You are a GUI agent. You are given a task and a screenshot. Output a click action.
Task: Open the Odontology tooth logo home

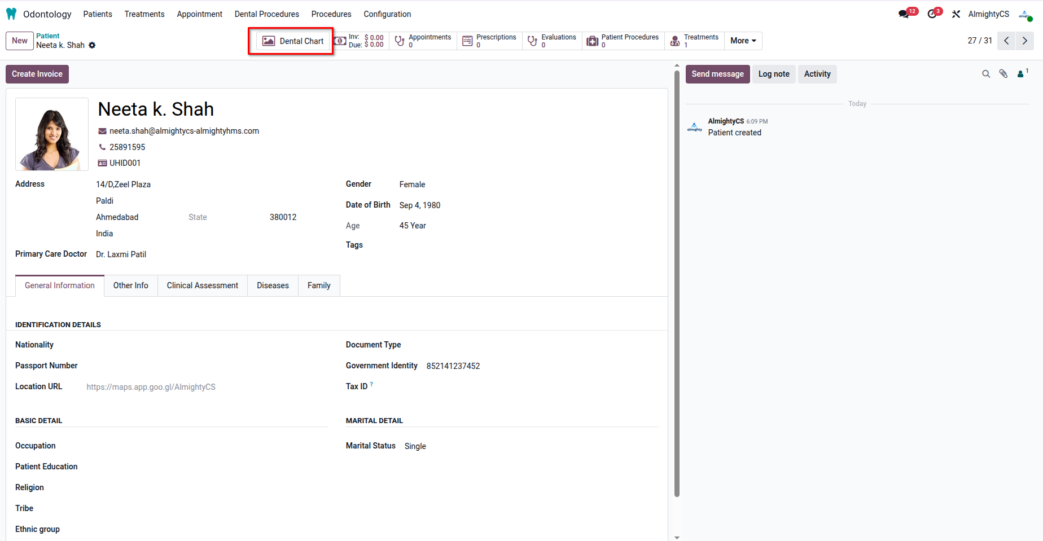coord(11,14)
